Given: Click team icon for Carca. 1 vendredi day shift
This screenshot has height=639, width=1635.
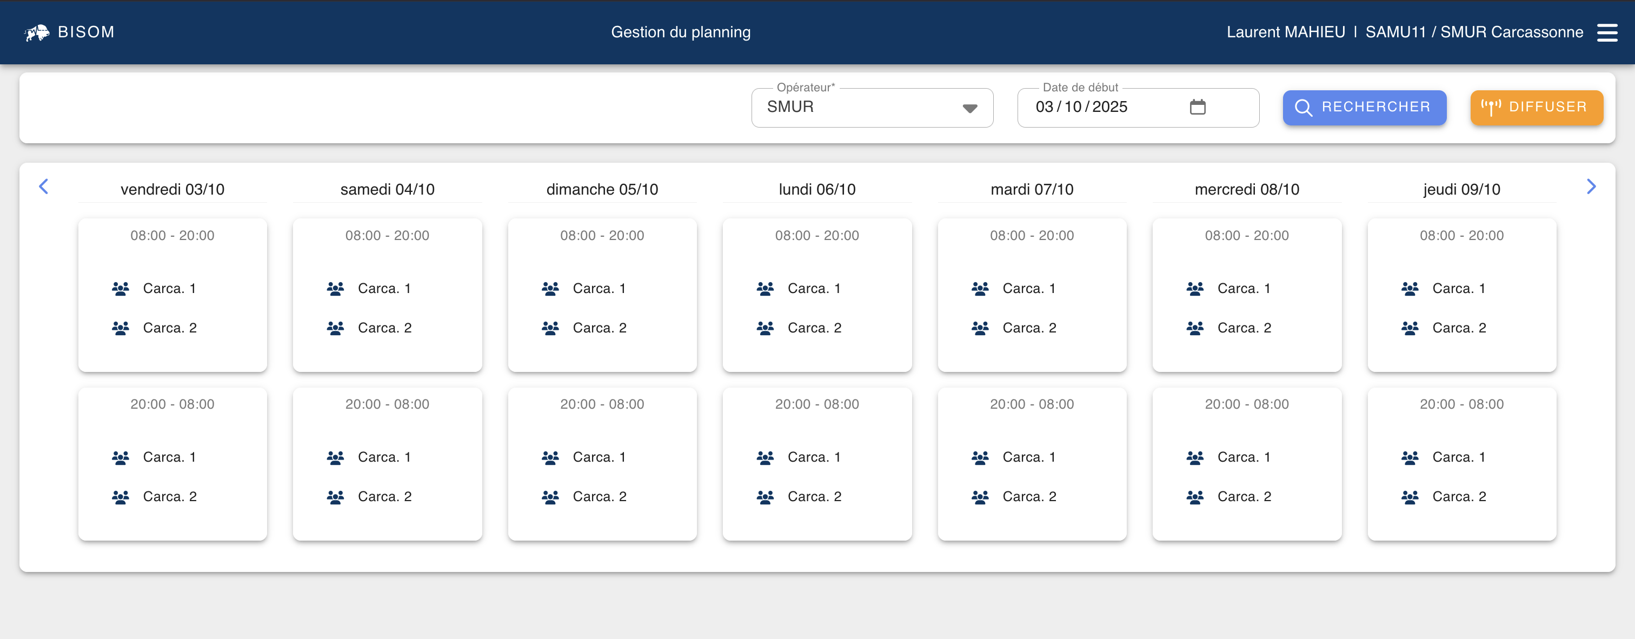Looking at the screenshot, I should point(121,289).
